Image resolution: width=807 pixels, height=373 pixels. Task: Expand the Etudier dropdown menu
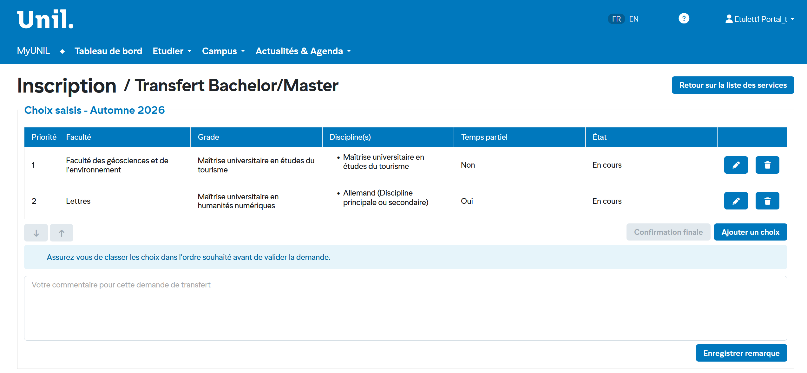pyautogui.click(x=172, y=51)
